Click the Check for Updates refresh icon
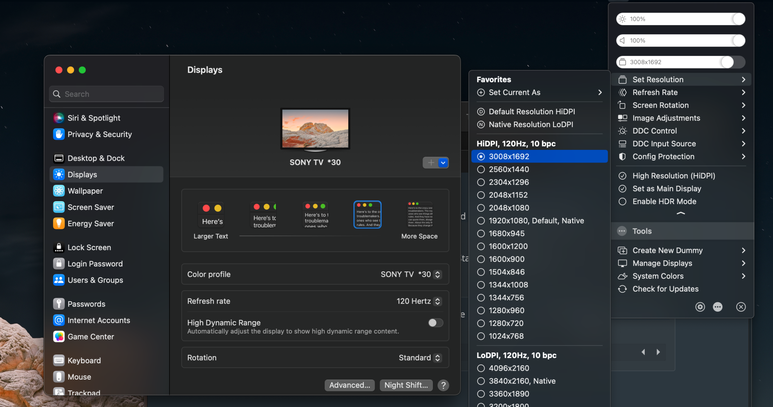The width and height of the screenshot is (773, 407). point(622,289)
